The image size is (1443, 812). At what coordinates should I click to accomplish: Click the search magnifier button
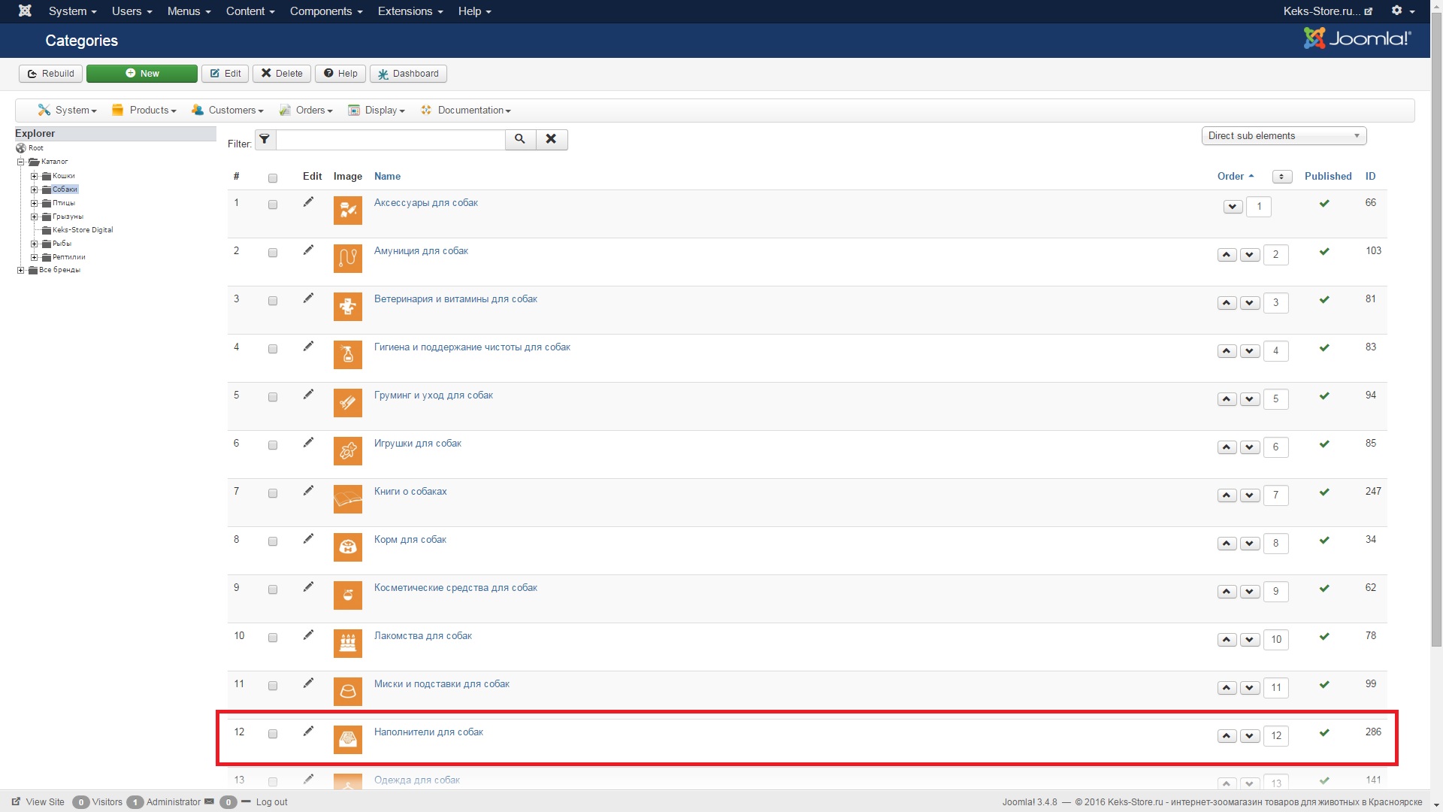(x=520, y=139)
